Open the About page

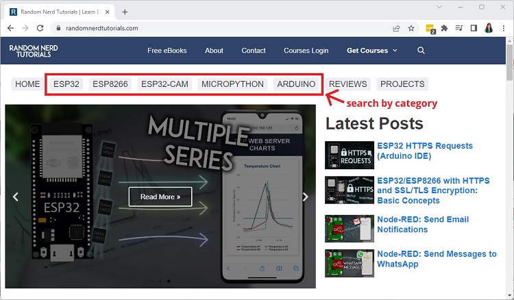pos(214,51)
